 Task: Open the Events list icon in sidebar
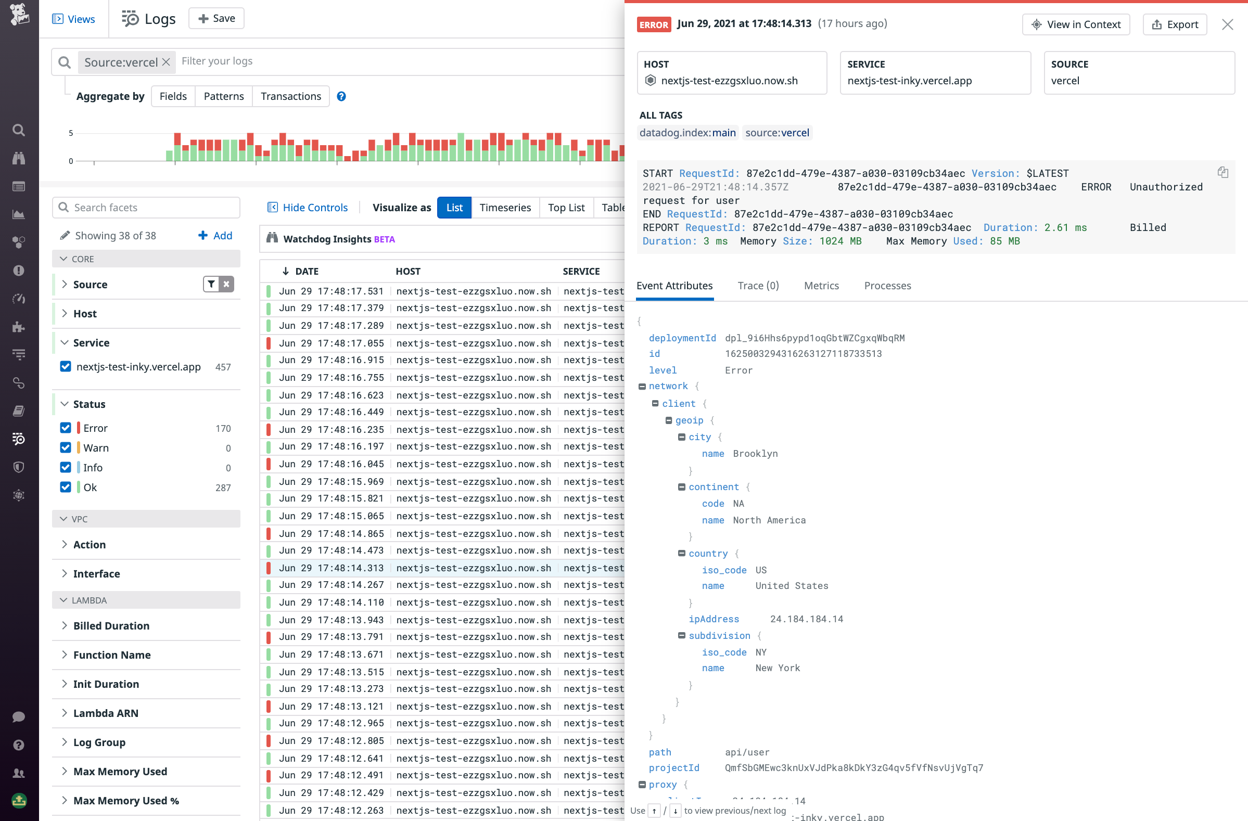pos(19,186)
